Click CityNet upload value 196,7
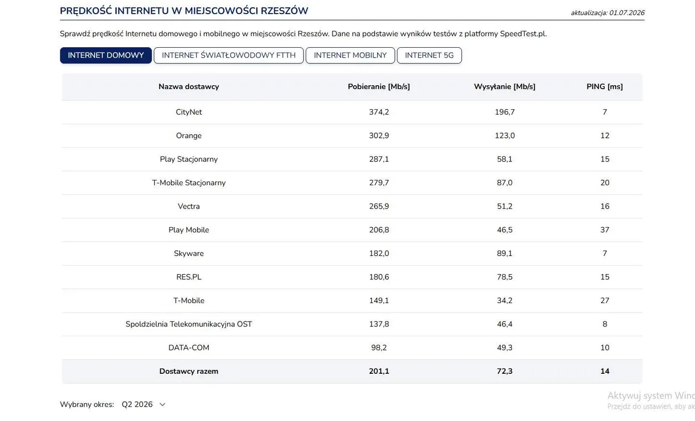This screenshot has height=421, width=695. point(505,112)
